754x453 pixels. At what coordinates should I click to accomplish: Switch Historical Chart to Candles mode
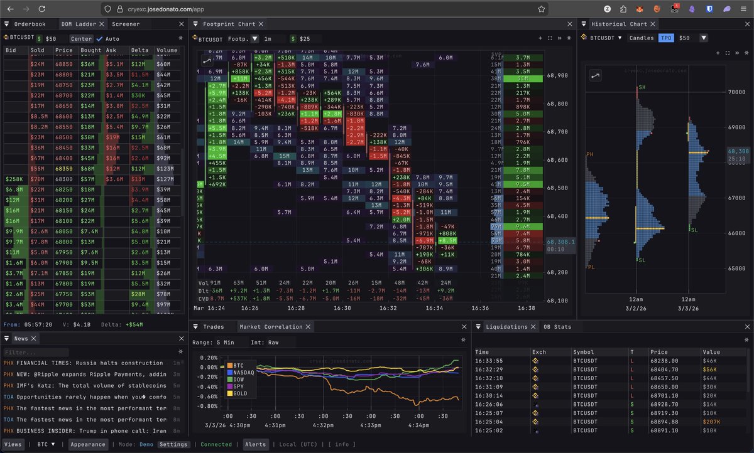pyautogui.click(x=642, y=38)
